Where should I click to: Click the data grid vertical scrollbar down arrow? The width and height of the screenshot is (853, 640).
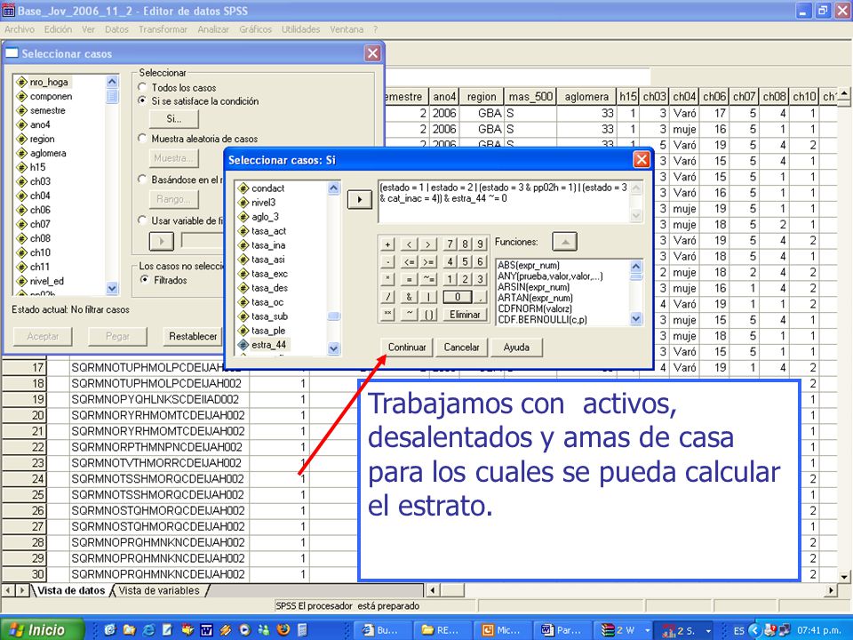[844, 576]
